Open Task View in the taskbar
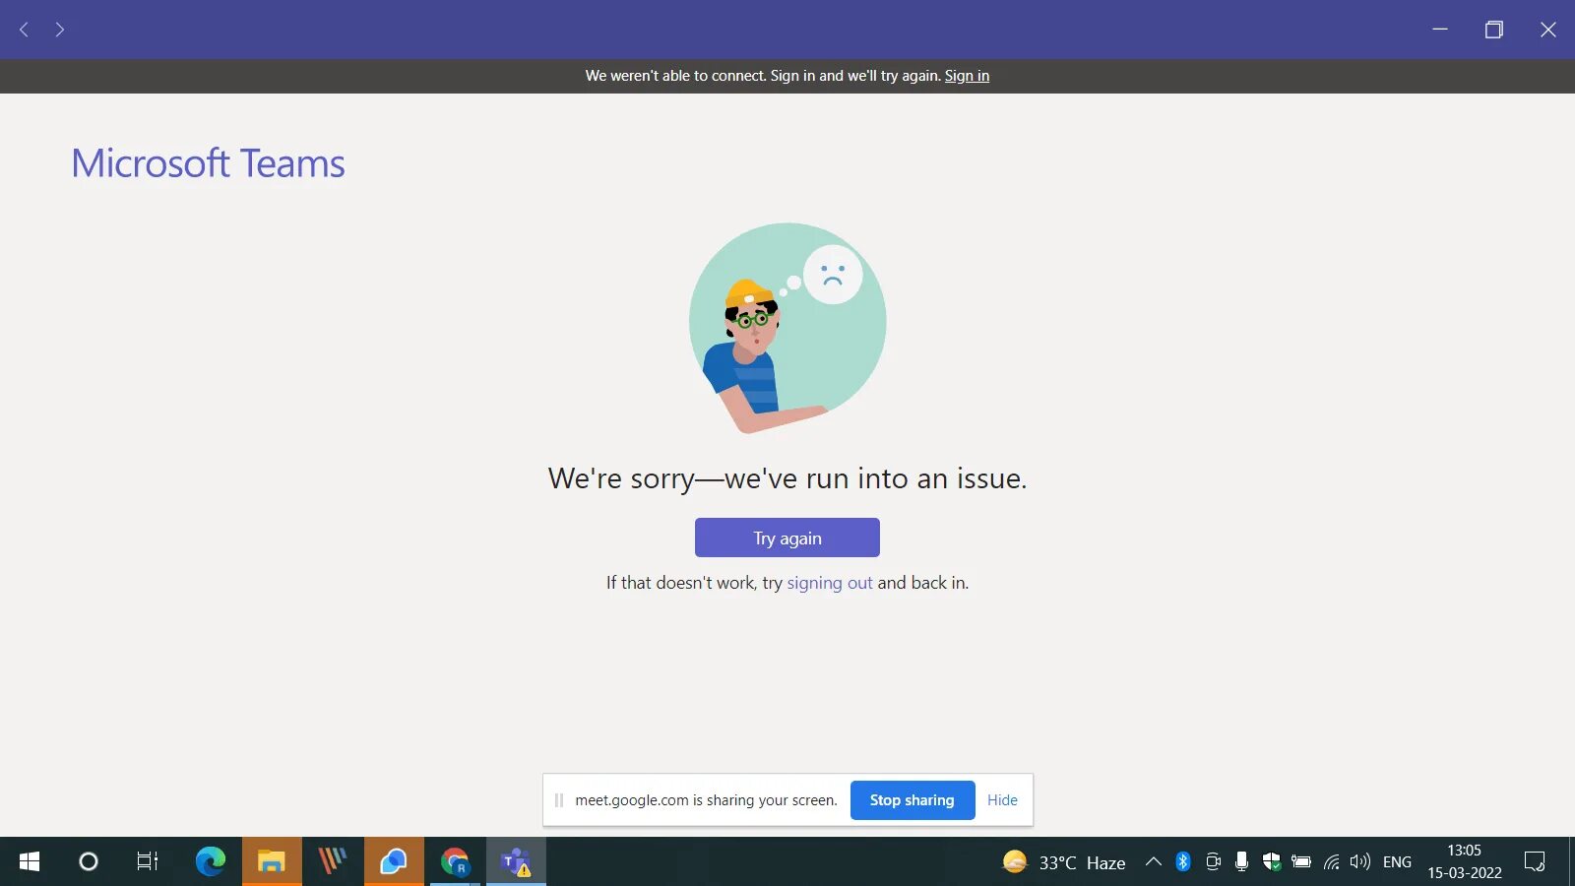This screenshot has width=1575, height=886. pos(148,862)
